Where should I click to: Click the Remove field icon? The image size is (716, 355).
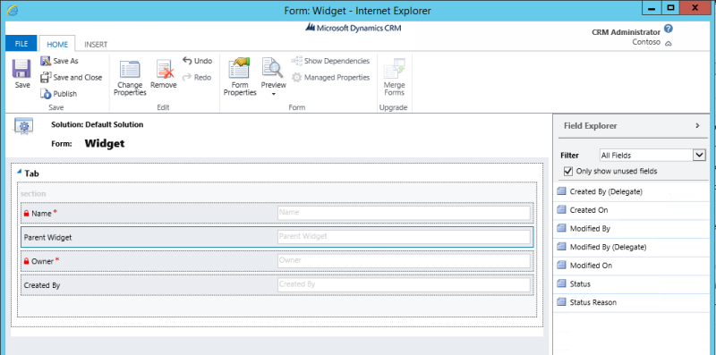(164, 70)
